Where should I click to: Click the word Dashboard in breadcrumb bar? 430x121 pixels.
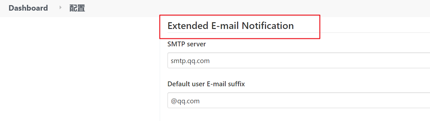(28, 8)
